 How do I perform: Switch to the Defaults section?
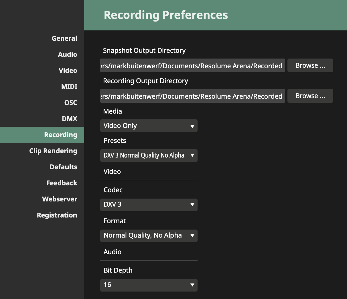coord(63,167)
